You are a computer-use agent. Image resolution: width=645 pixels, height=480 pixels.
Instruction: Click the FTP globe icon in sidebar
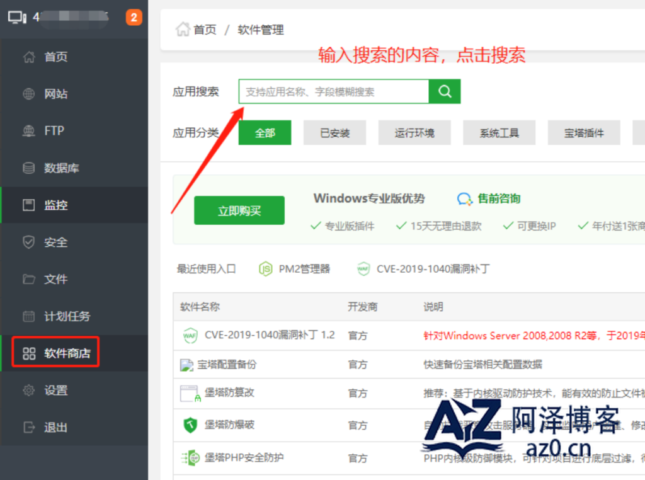click(x=29, y=131)
